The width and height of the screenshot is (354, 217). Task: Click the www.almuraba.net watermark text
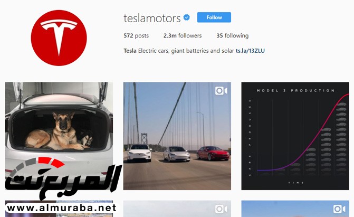(x=61, y=207)
